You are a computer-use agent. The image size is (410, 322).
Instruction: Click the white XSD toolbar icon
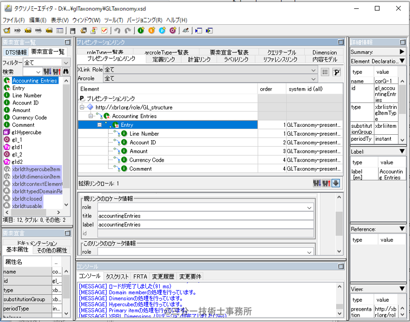tap(17, 31)
